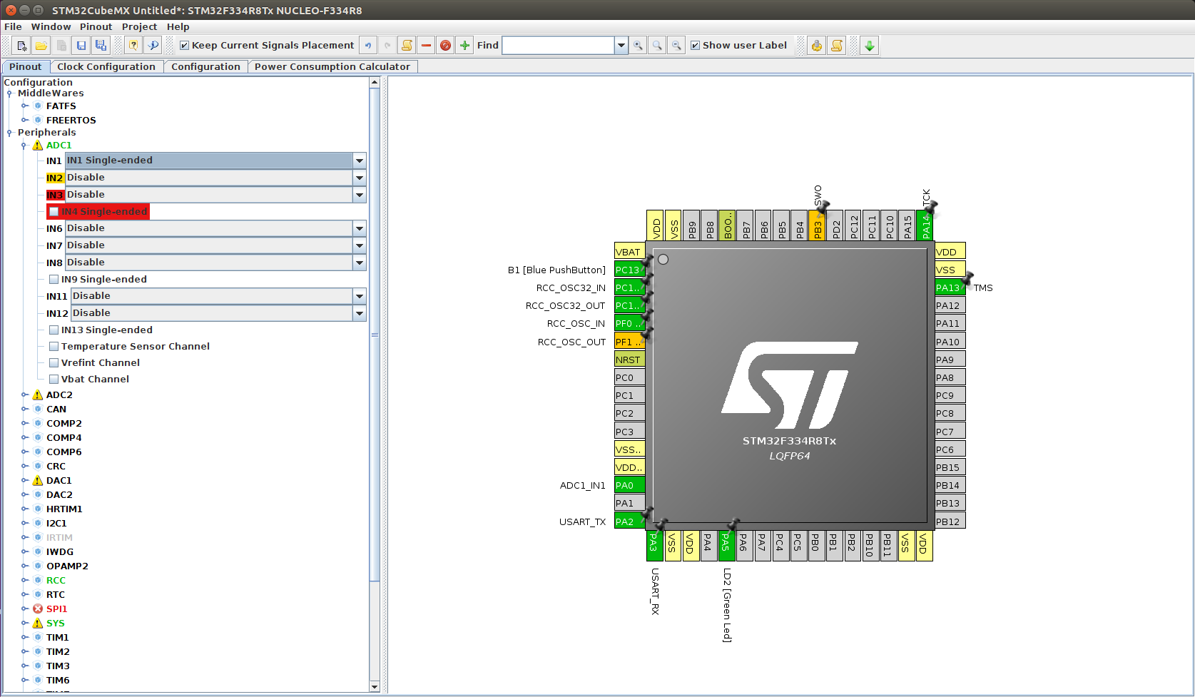Viewport: 1195px width, 697px height.
Task: Click into the Find input field
Action: 558,46
